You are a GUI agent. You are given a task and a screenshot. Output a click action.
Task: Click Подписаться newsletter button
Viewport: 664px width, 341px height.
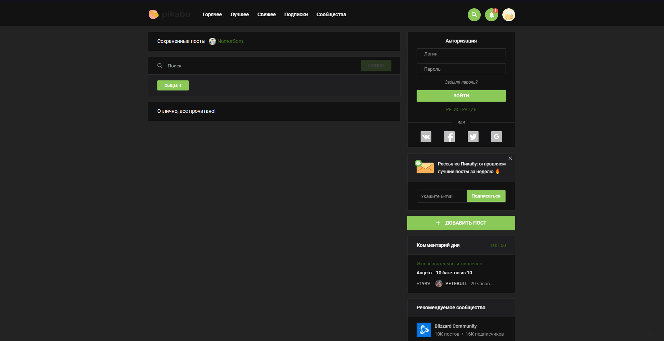(486, 196)
